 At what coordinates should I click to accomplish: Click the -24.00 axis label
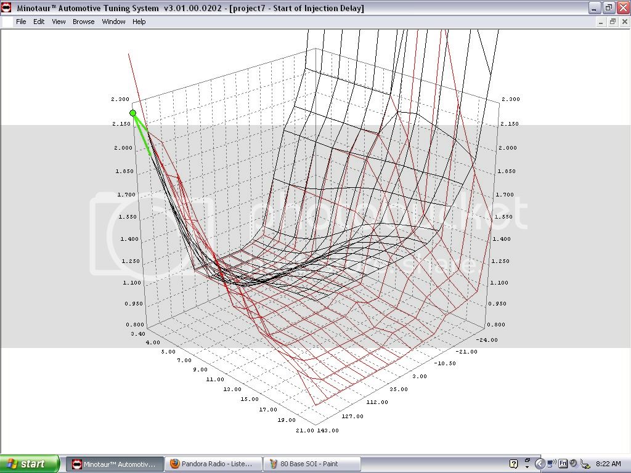pyautogui.click(x=487, y=340)
